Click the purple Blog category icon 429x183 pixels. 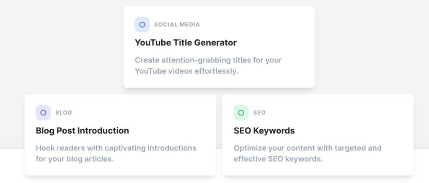pyautogui.click(x=43, y=113)
